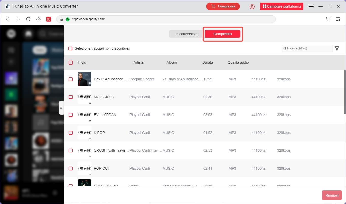
Task: Switch to the 'In conversione' tab
Action: [x=187, y=34]
